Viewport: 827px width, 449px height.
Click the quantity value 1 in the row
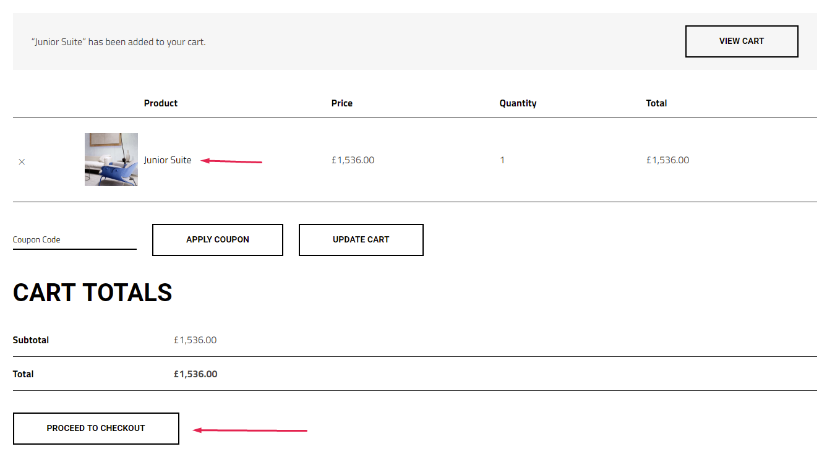(x=502, y=160)
